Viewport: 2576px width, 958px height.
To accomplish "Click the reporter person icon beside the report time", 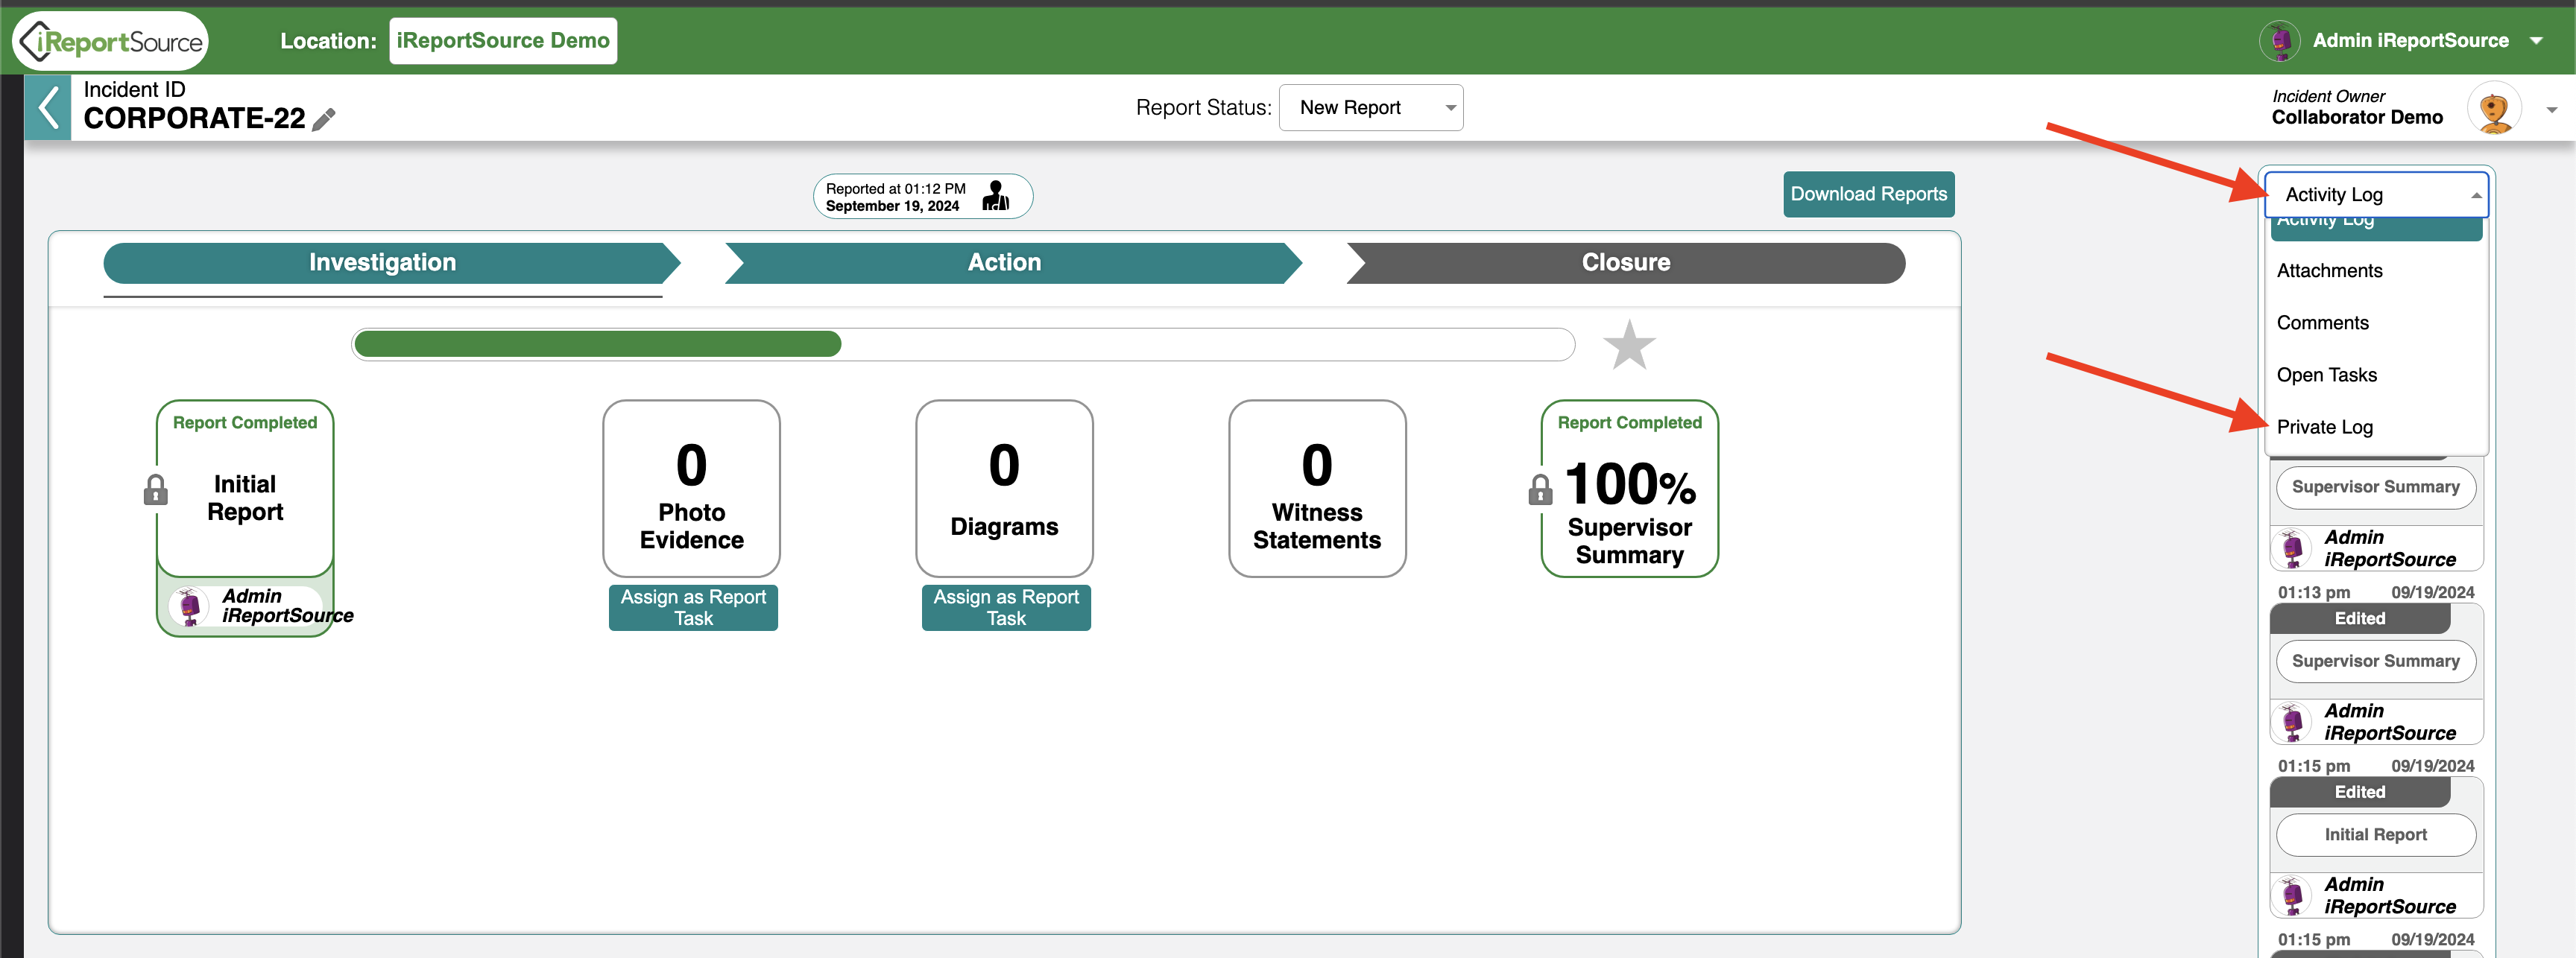I will (995, 196).
